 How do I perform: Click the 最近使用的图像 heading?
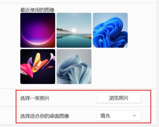pyautogui.click(x=37, y=10)
